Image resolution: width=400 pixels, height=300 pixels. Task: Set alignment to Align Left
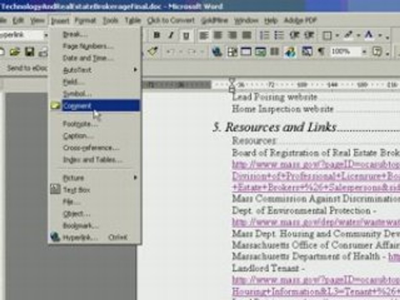pyautogui.click(x=204, y=35)
